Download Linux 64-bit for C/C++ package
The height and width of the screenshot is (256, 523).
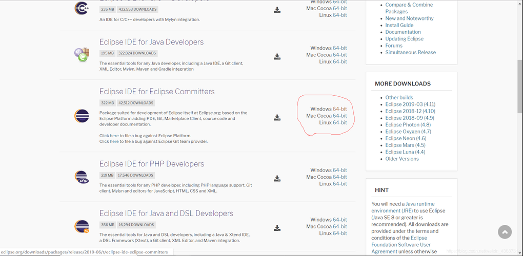coord(339,15)
